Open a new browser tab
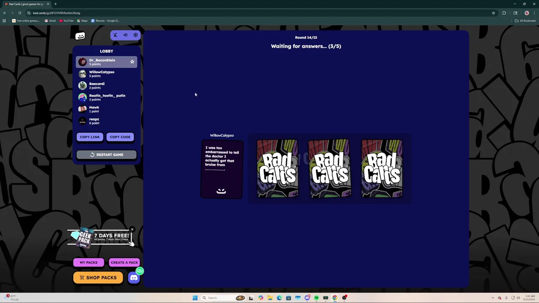This screenshot has height=303, width=539. point(55,4)
